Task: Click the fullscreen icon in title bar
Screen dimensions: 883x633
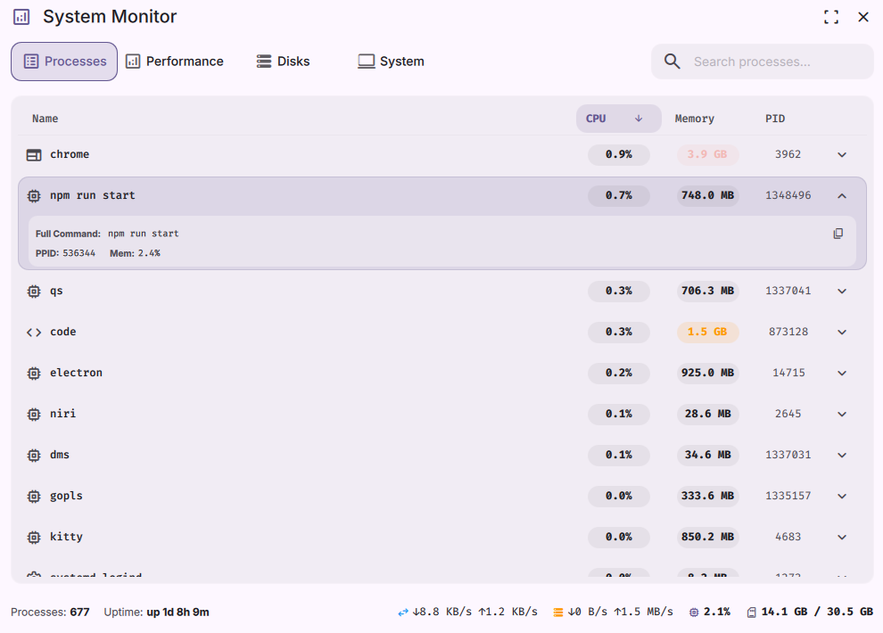Action: [x=831, y=17]
